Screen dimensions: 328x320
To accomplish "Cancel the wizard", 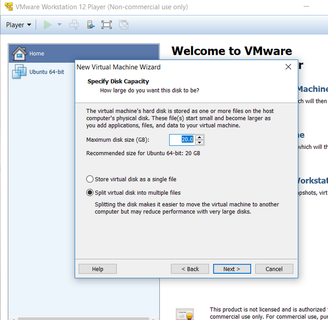I will coord(274,269).
